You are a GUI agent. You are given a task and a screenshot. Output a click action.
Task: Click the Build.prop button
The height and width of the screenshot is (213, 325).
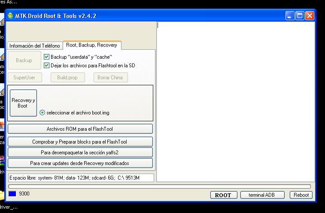click(x=67, y=78)
